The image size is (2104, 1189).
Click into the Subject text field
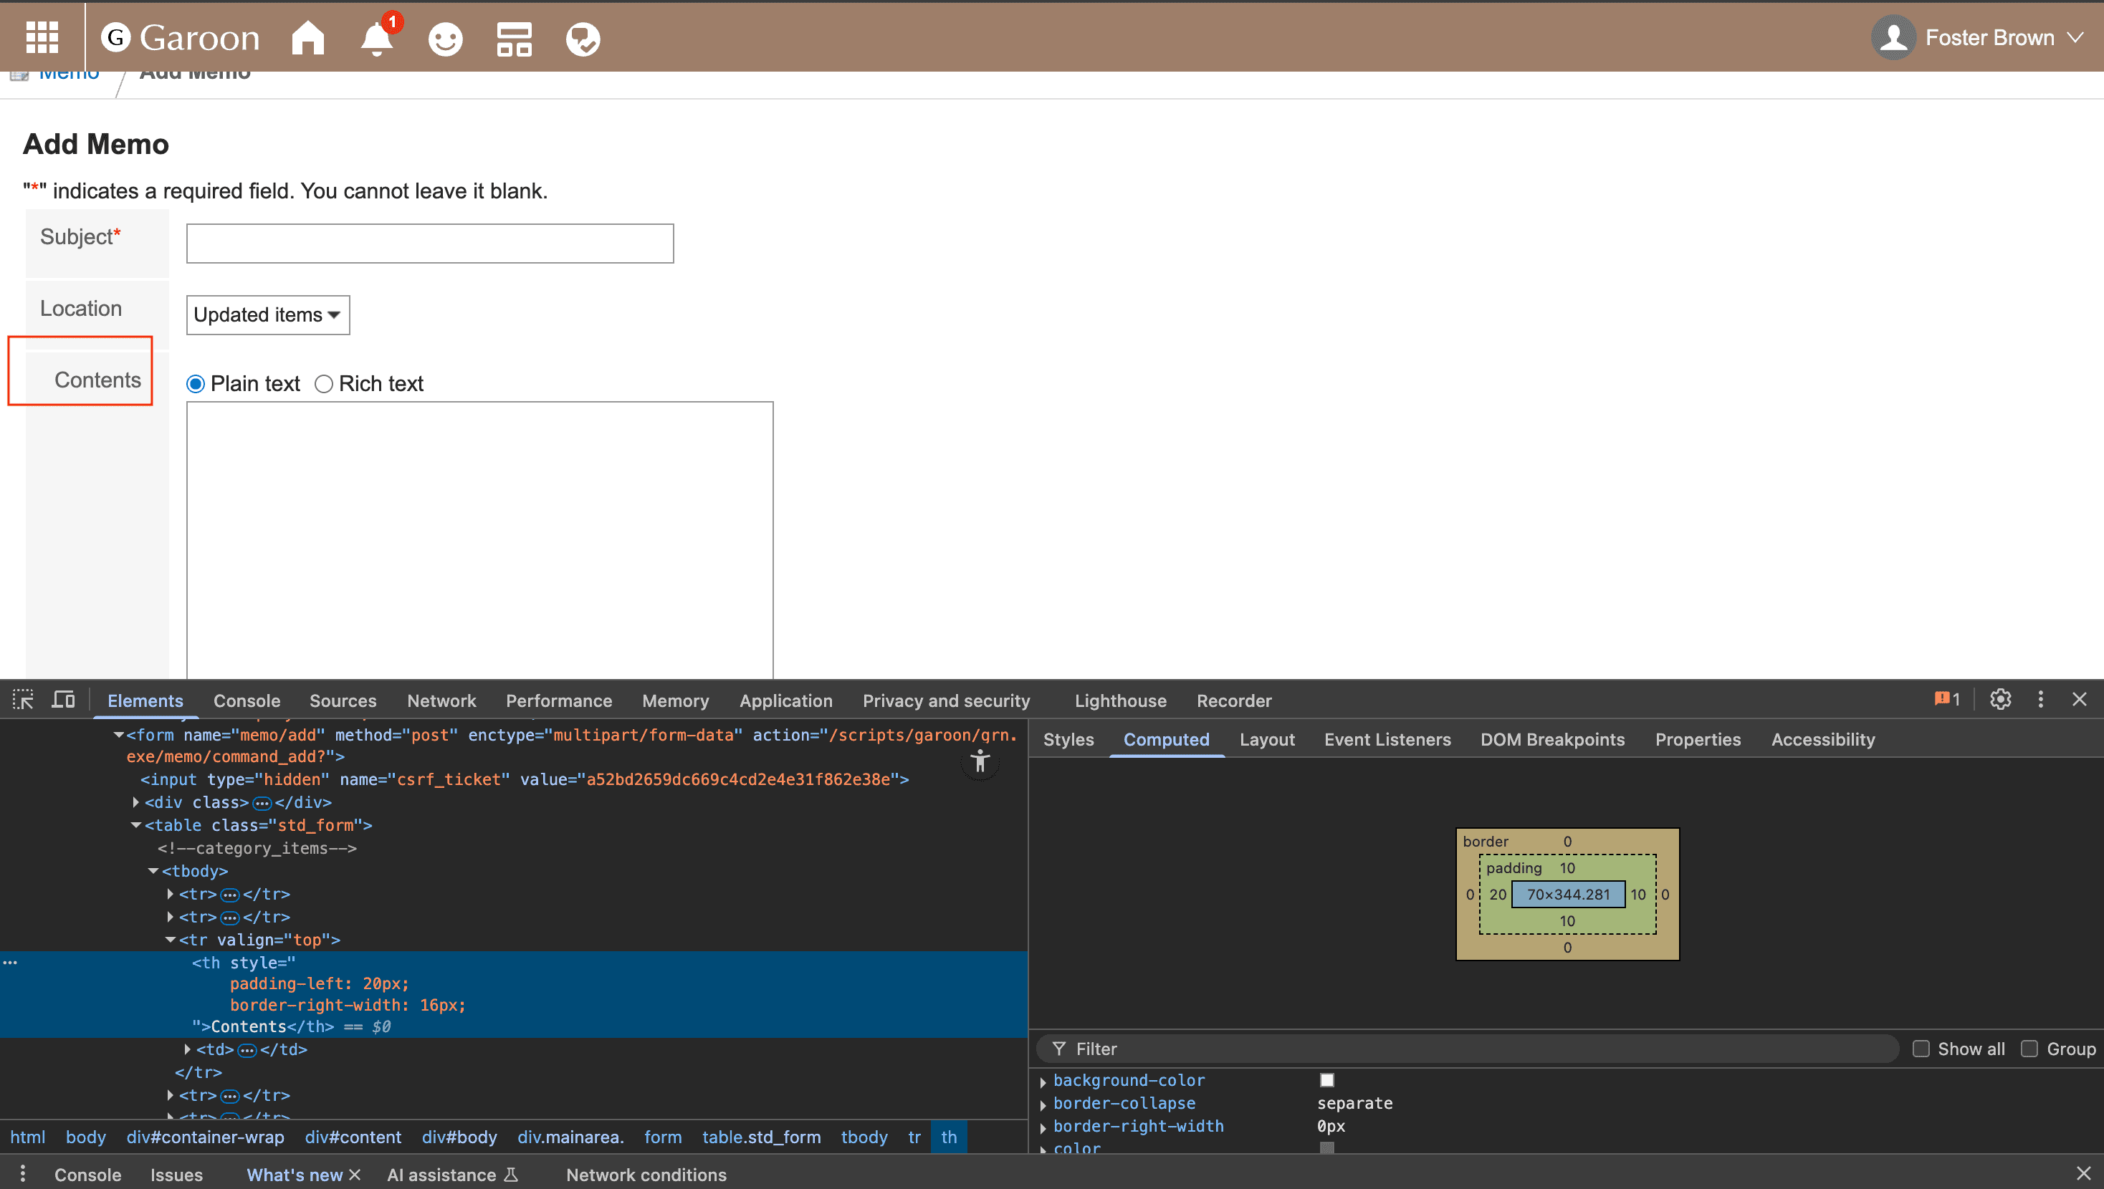coord(430,244)
